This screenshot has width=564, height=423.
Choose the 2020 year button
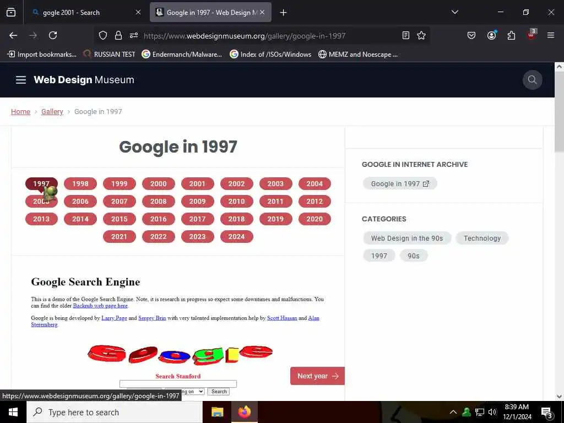[314, 219]
